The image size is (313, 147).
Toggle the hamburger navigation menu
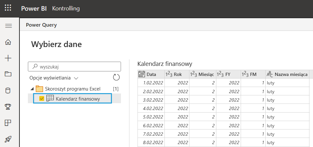coord(8,26)
